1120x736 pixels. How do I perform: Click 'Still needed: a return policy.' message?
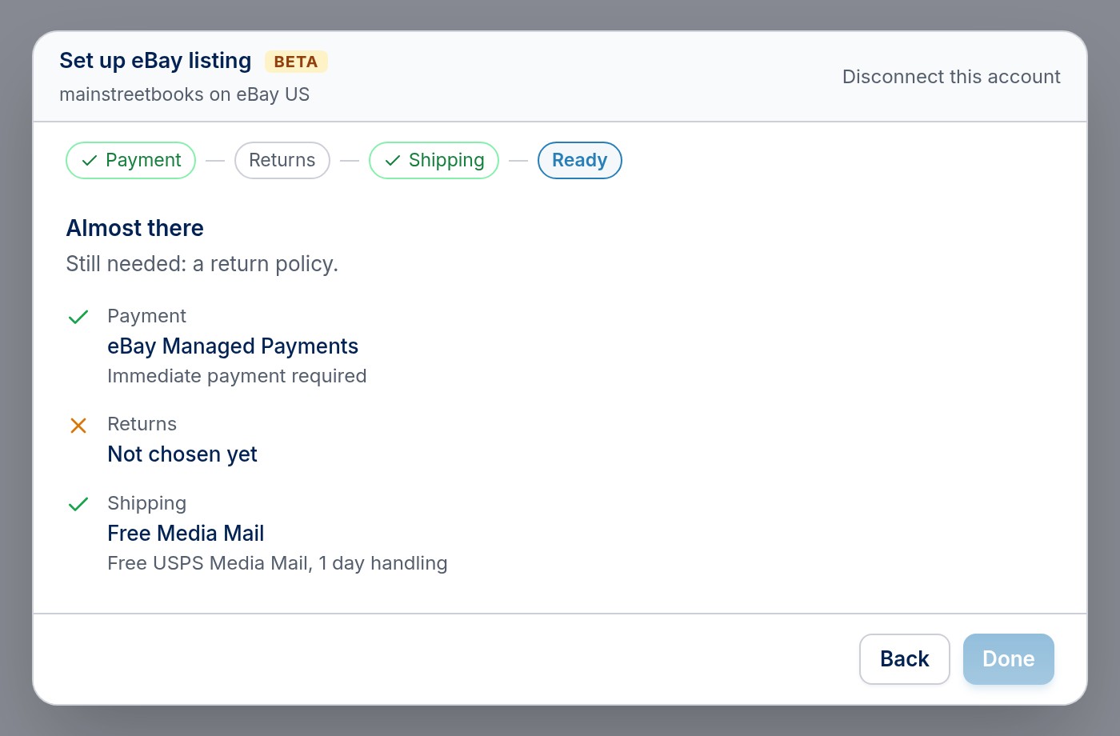tap(202, 264)
